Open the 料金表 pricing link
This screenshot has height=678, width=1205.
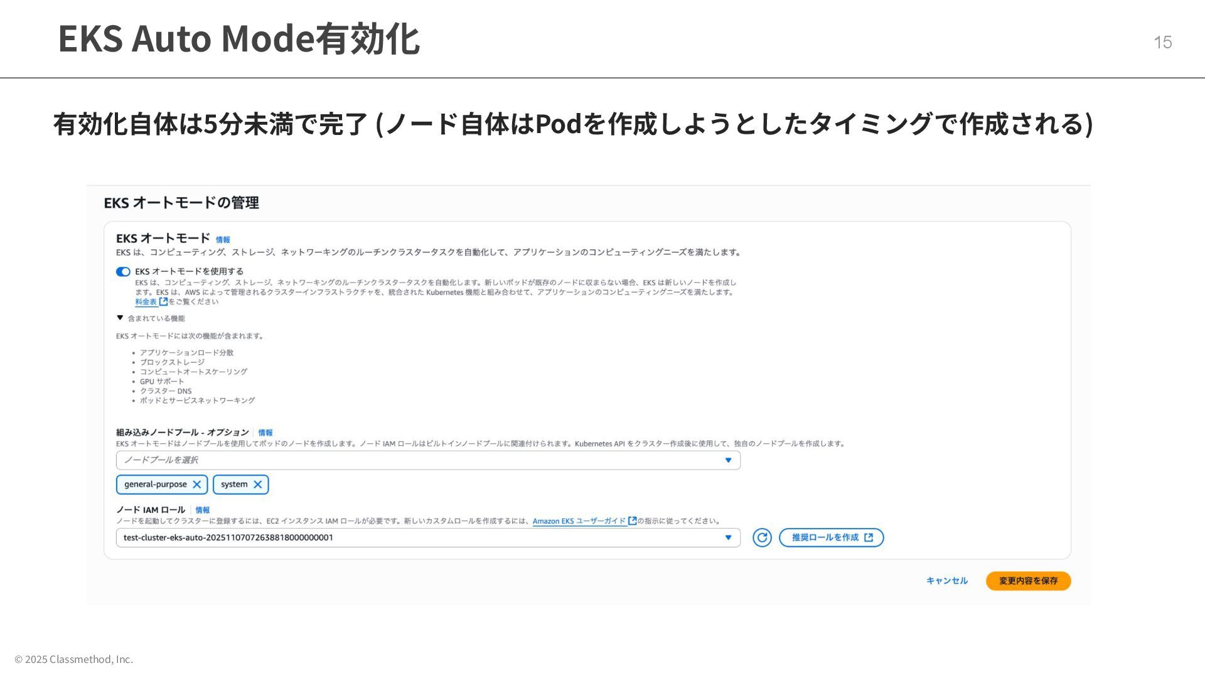pos(146,302)
